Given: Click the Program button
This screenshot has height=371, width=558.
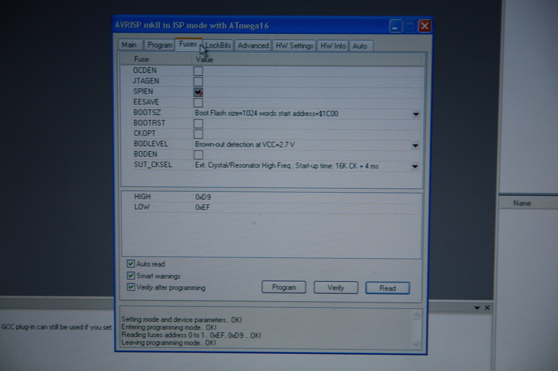Looking at the screenshot, I should (284, 287).
